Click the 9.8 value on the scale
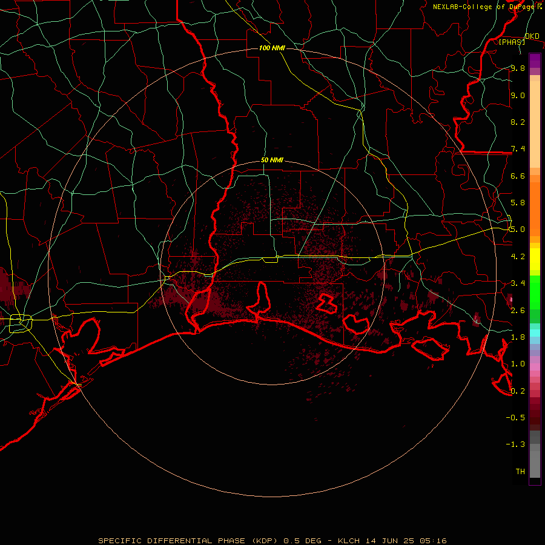 pos(518,68)
